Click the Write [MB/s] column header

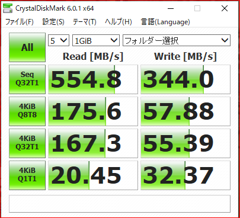185,56
